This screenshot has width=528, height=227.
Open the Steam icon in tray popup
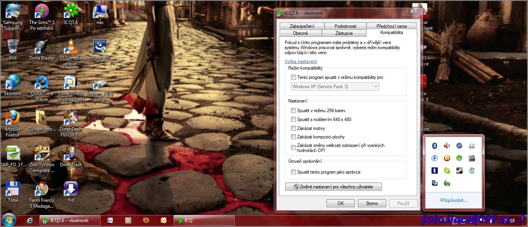coord(459,171)
